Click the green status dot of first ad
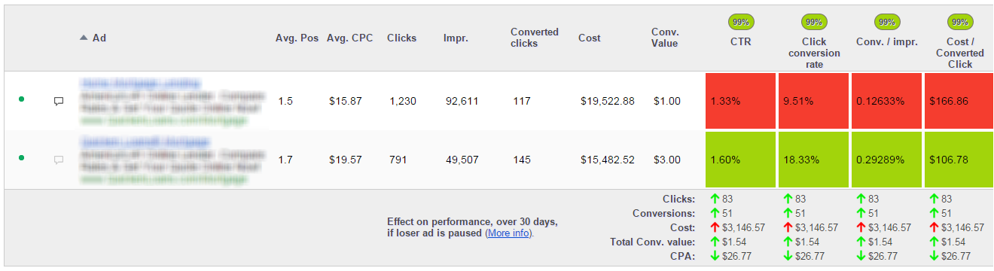Image resolution: width=994 pixels, height=271 pixels. [x=21, y=99]
